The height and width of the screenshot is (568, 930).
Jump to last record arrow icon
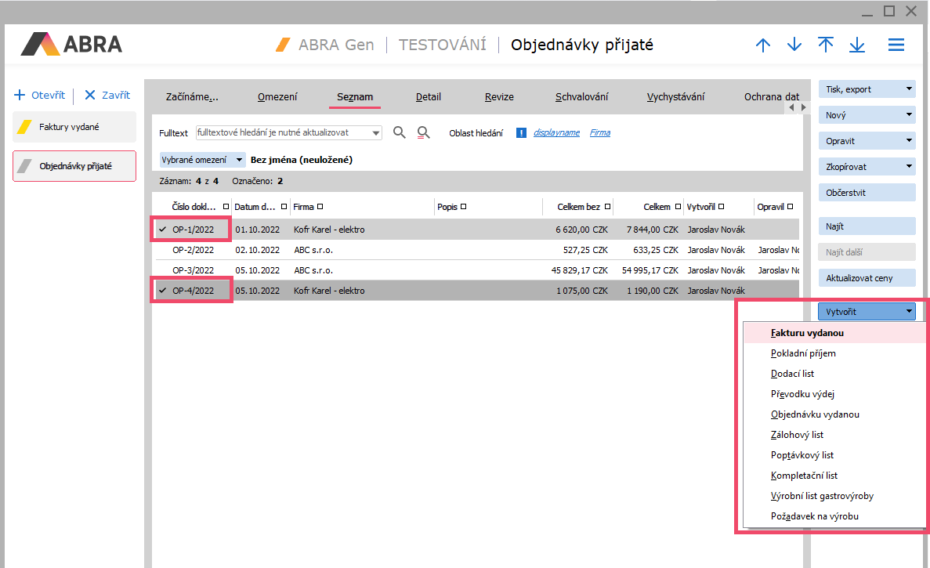857,45
